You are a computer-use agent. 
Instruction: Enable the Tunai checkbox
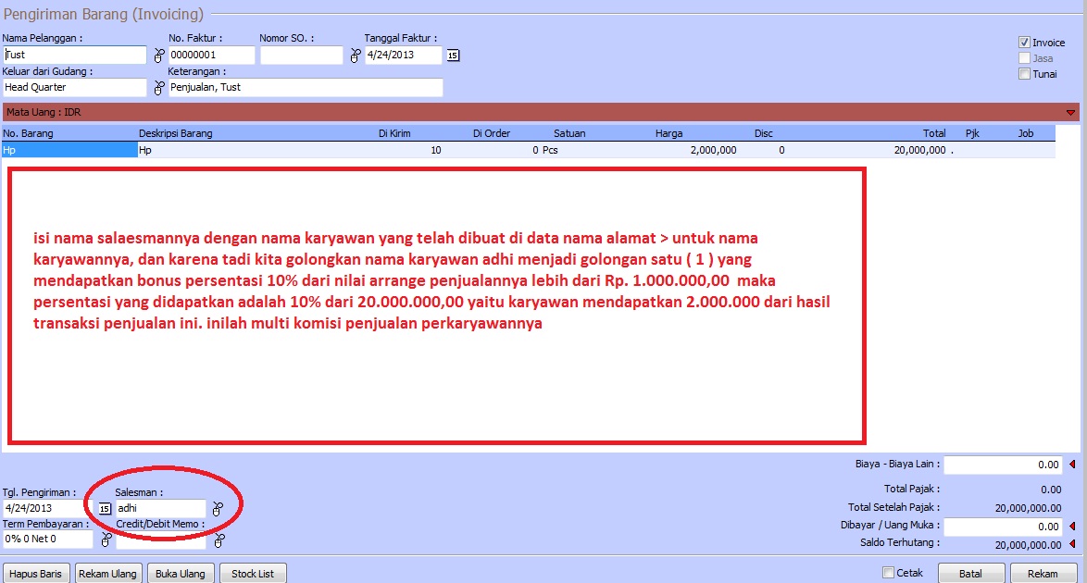click(1024, 74)
